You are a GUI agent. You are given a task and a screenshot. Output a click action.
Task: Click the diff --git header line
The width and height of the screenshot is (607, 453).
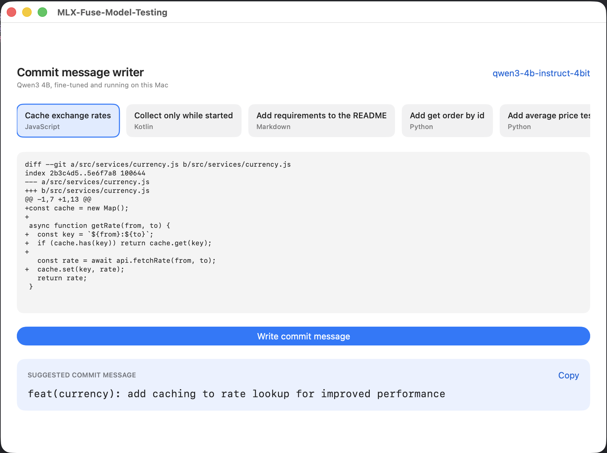tap(158, 164)
